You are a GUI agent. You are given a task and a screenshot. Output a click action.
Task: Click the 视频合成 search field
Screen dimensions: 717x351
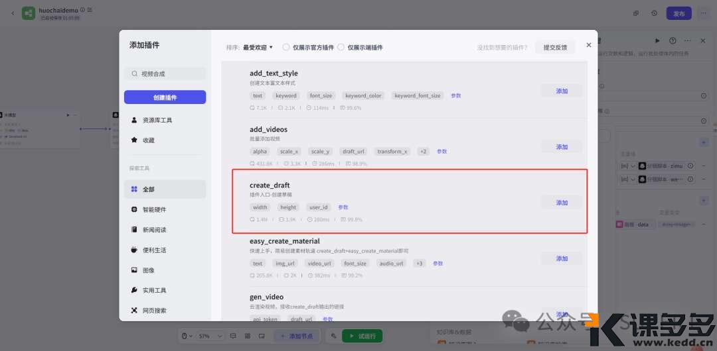tap(165, 74)
